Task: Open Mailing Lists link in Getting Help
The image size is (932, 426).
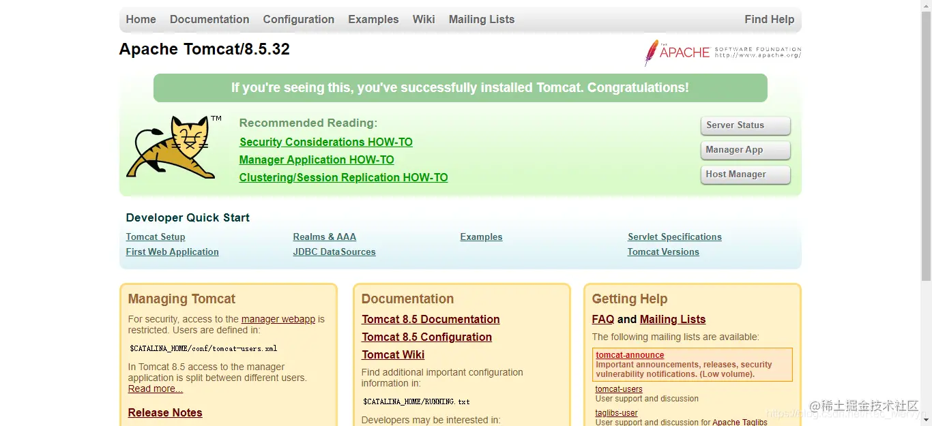Action: 673,319
